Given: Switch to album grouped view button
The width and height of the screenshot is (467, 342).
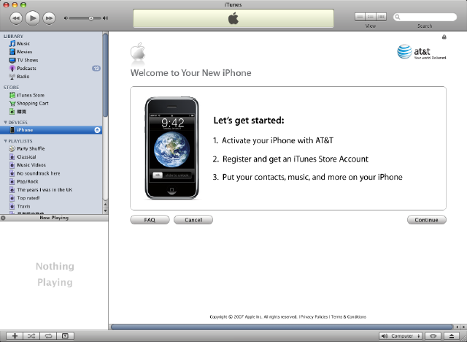Looking at the screenshot, I should (x=371, y=17).
